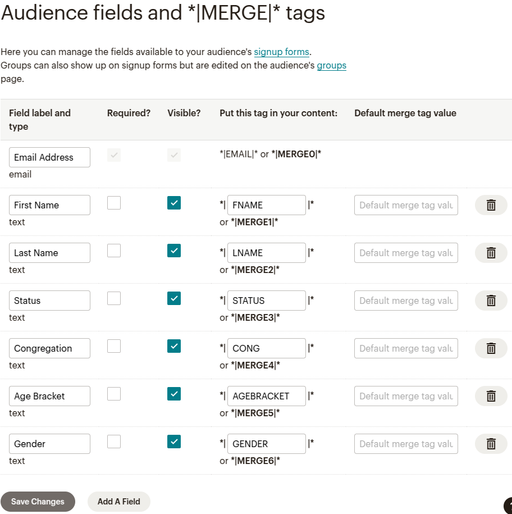Click the Age Bracket label field

coord(49,396)
